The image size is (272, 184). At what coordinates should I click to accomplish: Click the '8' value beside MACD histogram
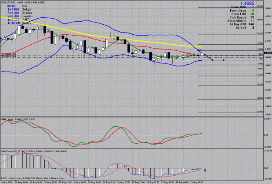point(205,170)
